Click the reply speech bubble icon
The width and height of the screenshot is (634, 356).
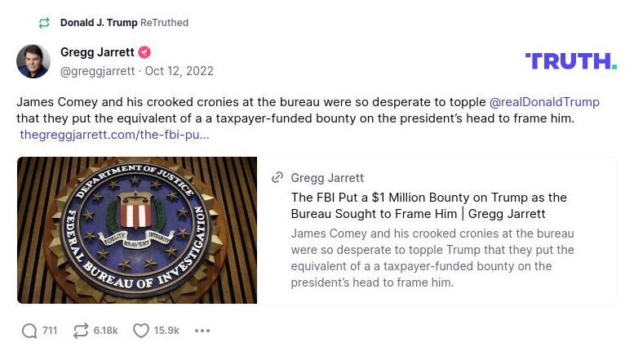tap(29, 331)
